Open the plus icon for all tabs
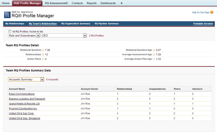 [x=122, y=3]
